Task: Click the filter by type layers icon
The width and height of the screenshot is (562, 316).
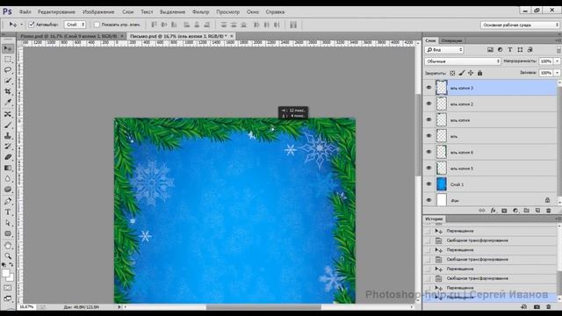Action: click(509, 50)
